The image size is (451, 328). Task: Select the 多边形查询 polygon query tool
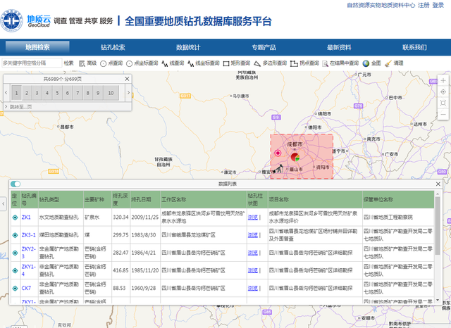(x=270, y=63)
